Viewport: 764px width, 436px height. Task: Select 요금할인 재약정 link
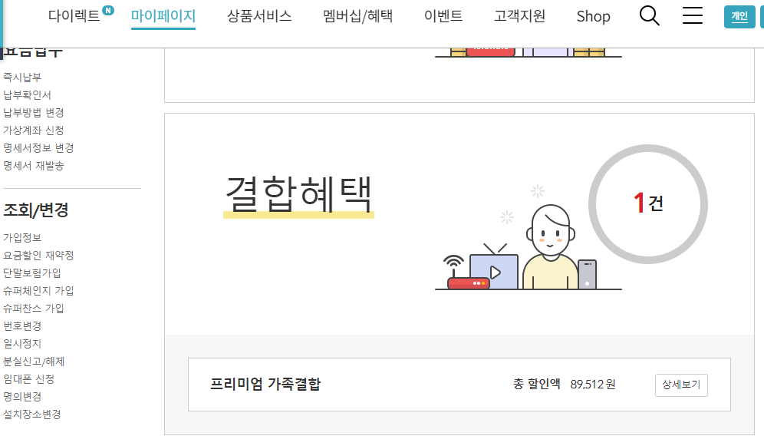(x=38, y=255)
